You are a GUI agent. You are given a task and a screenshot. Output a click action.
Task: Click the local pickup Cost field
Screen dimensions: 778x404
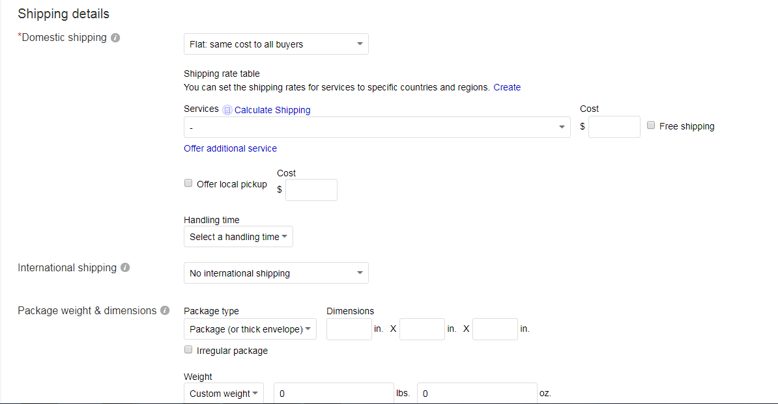[x=311, y=190]
